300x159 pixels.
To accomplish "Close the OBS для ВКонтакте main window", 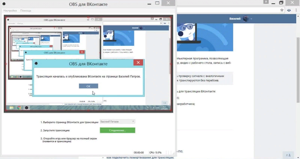I will click(x=168, y=3).
